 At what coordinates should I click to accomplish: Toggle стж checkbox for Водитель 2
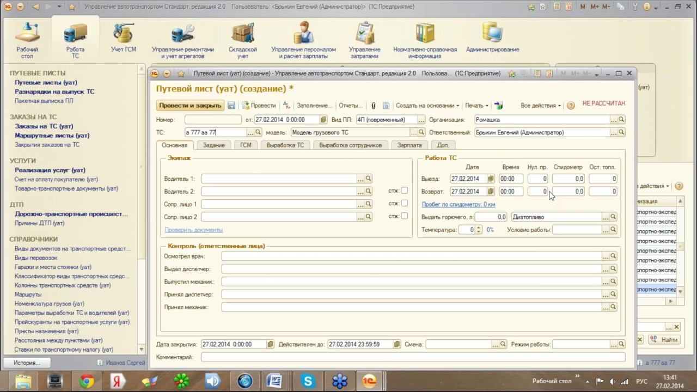(404, 191)
